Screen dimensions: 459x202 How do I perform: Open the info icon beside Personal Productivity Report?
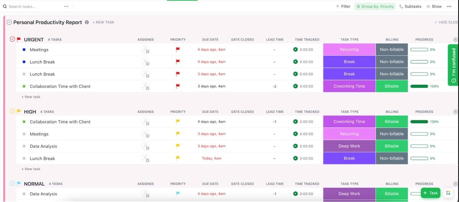point(87,22)
